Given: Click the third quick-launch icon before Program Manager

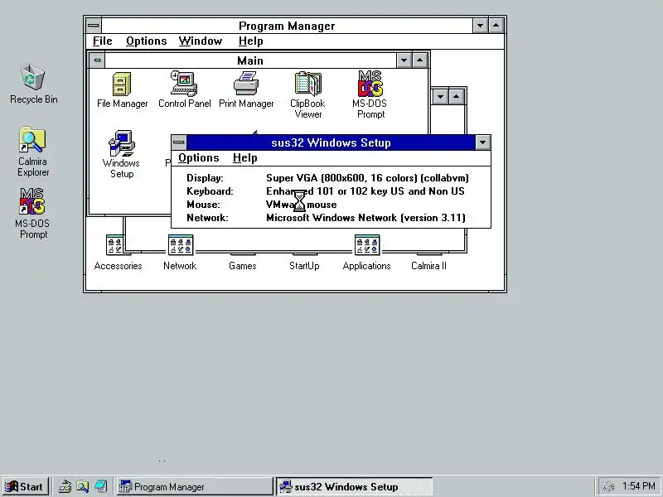Looking at the screenshot, I should (x=100, y=486).
